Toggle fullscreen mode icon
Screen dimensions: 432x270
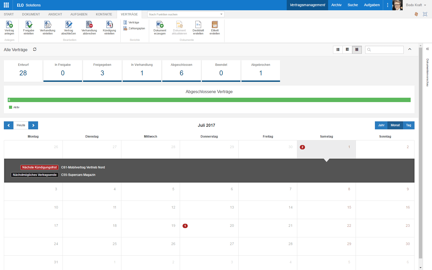pos(425,14)
